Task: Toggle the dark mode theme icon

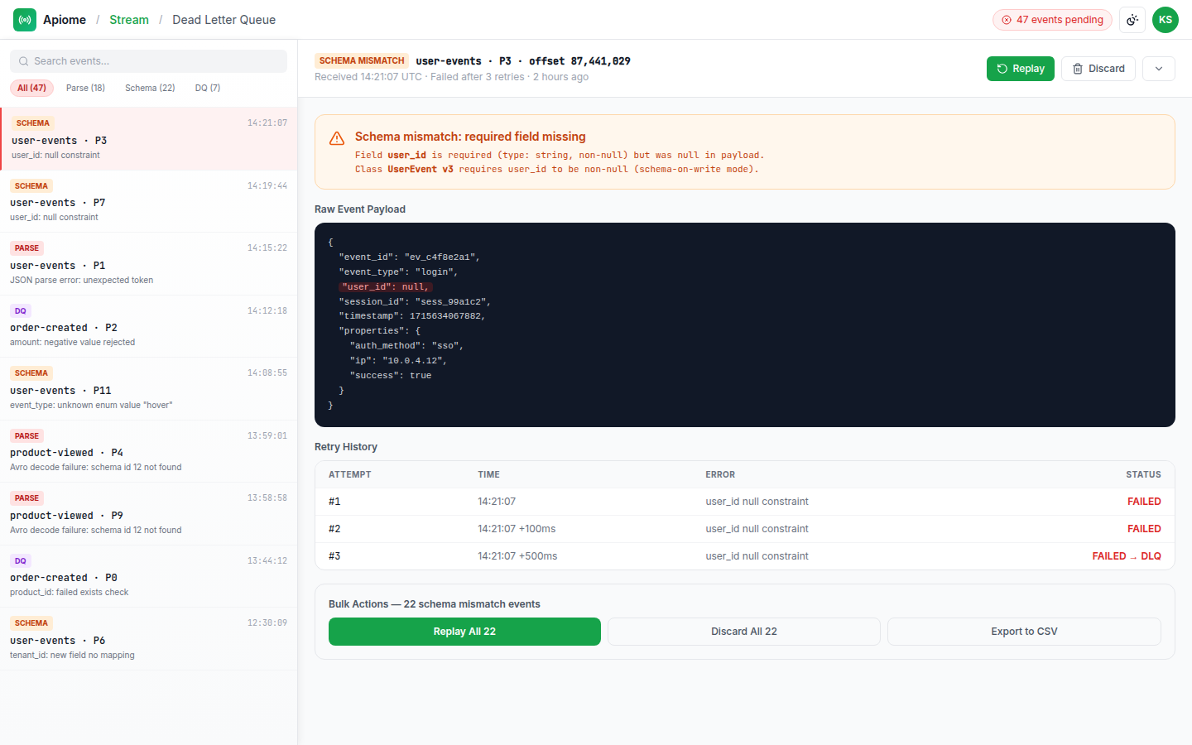Action: coord(1132,20)
